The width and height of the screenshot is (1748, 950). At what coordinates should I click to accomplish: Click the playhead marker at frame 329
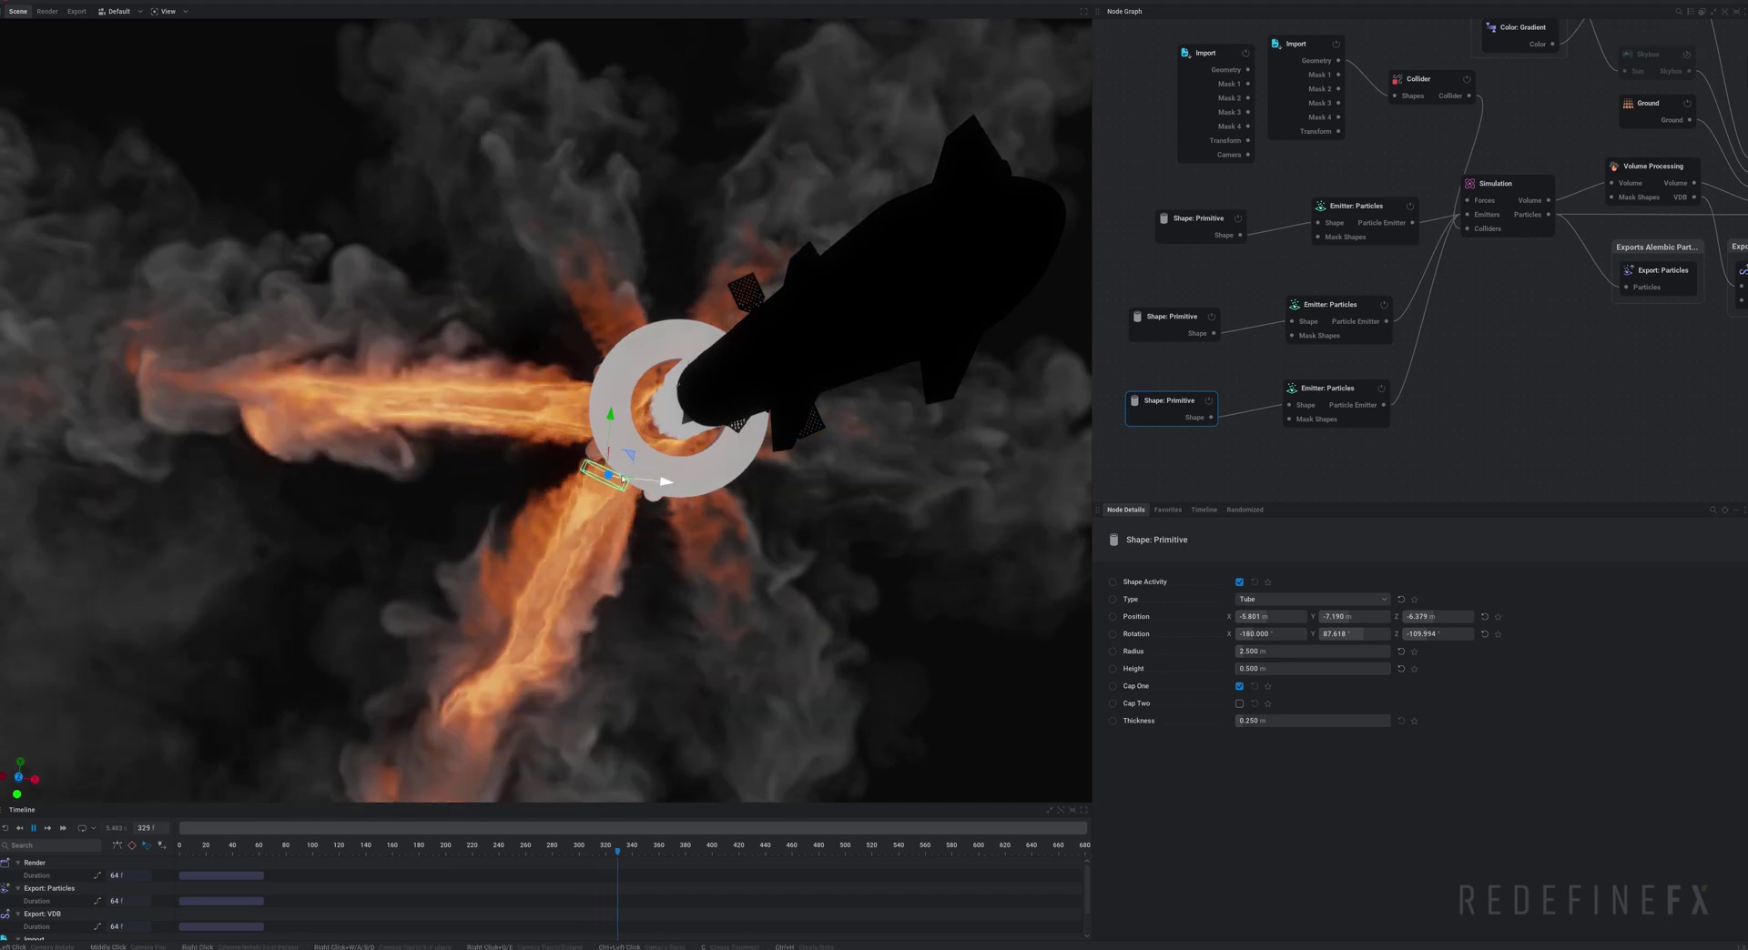(x=617, y=851)
